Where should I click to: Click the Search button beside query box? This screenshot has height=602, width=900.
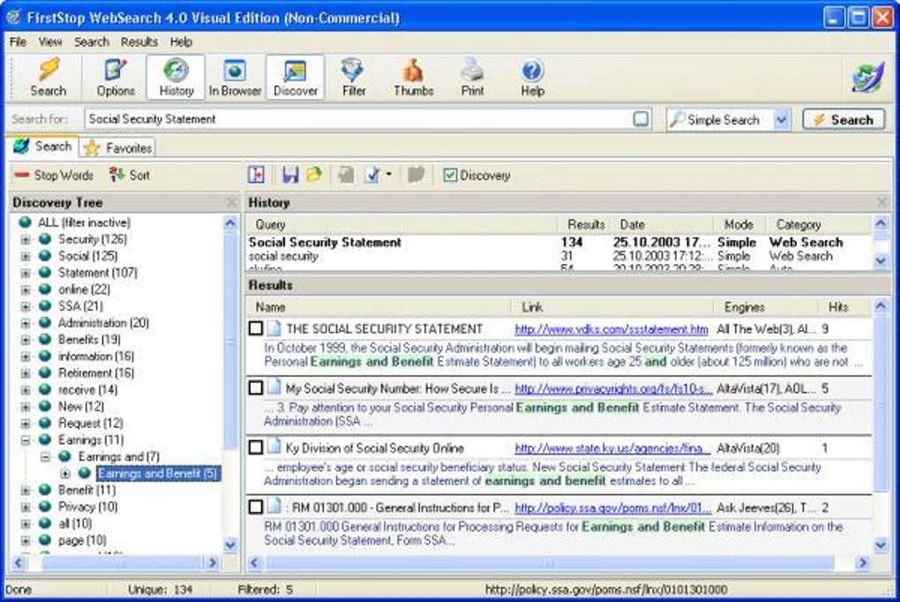click(844, 119)
